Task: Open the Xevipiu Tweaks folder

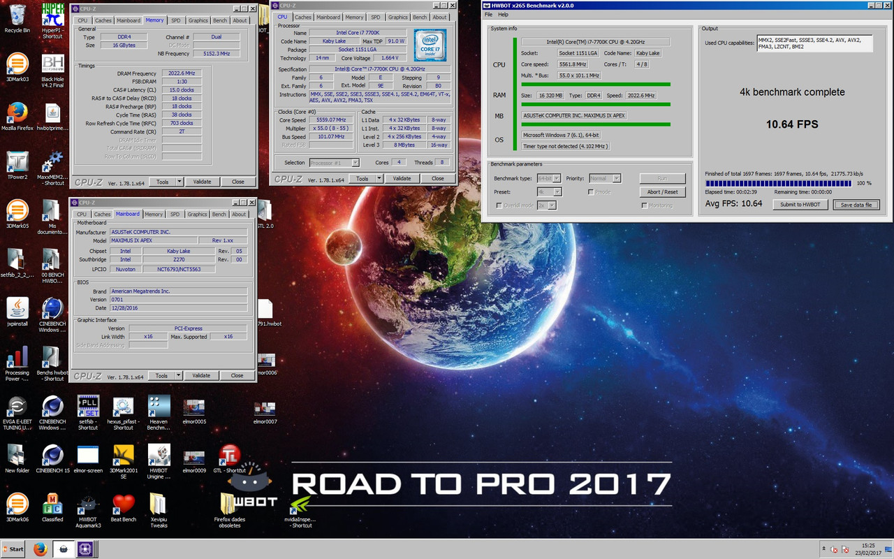Action: pos(159,511)
